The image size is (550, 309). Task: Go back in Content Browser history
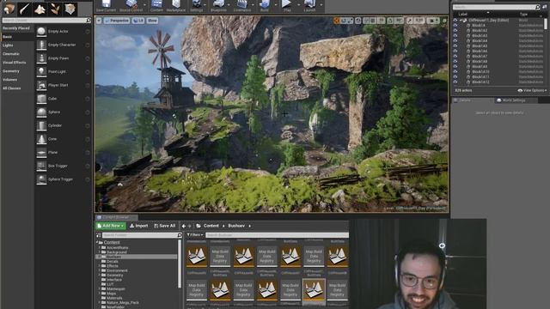pos(183,227)
